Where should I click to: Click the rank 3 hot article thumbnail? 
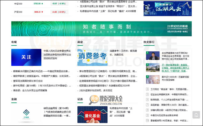tap(153, 79)
